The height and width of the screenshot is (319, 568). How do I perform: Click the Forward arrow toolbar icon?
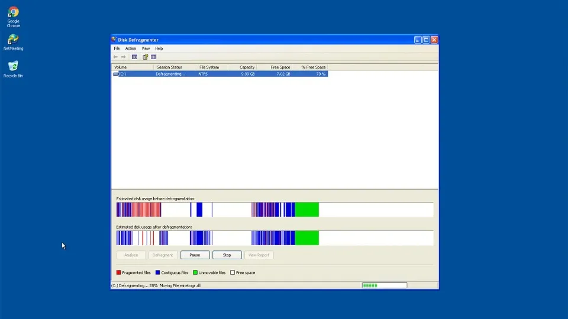[124, 57]
